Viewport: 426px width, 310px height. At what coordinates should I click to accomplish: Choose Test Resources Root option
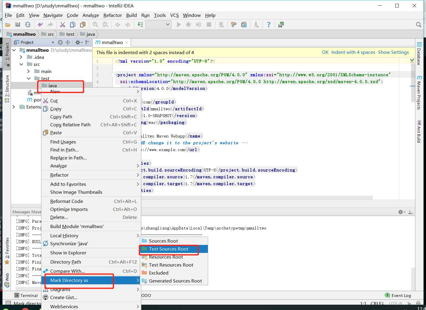click(x=174, y=265)
